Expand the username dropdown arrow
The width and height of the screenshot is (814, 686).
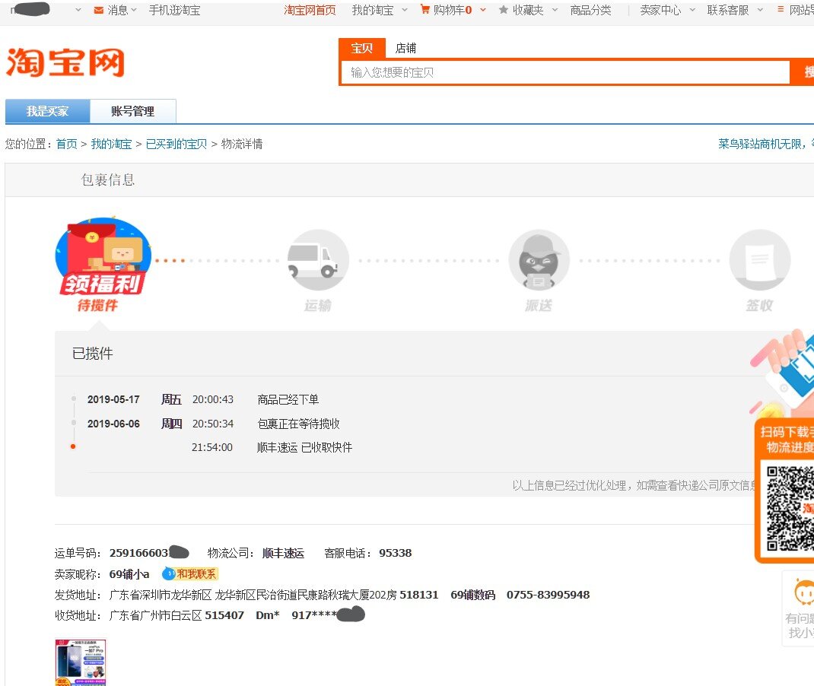(78, 10)
